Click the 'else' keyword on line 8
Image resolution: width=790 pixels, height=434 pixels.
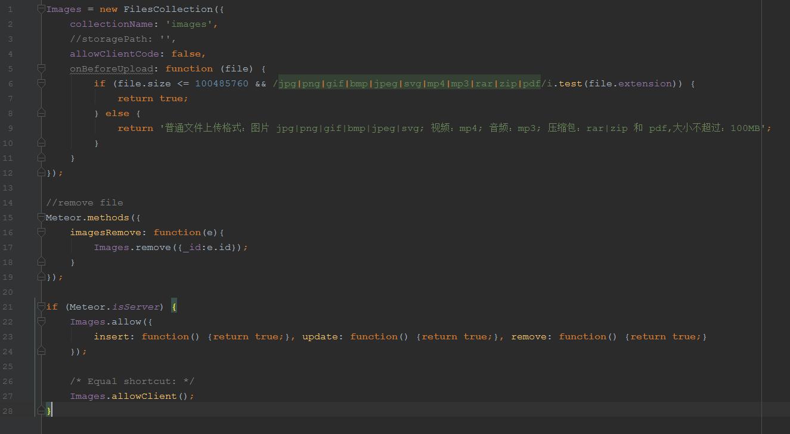click(x=117, y=113)
